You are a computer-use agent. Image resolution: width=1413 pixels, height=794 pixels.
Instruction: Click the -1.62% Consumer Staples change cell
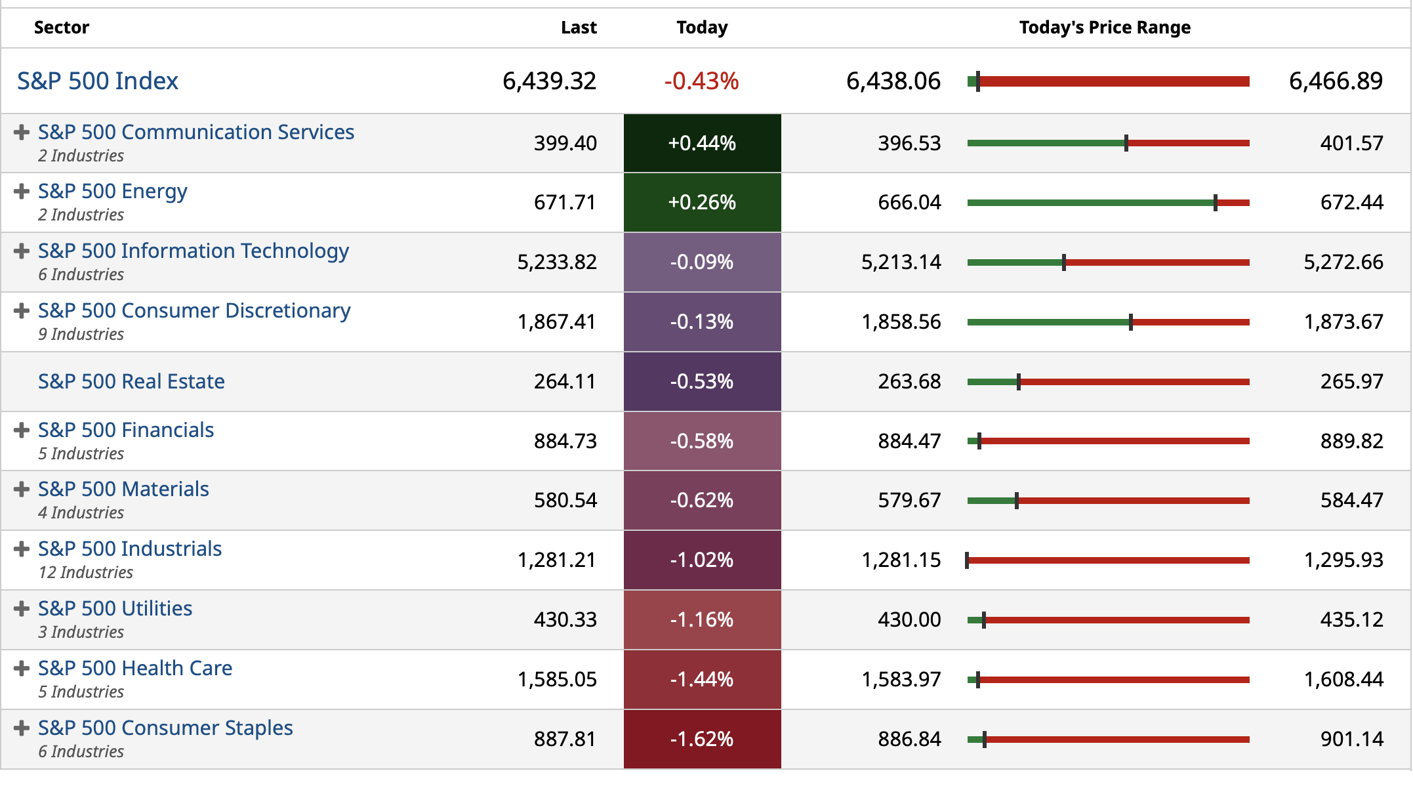click(x=702, y=739)
